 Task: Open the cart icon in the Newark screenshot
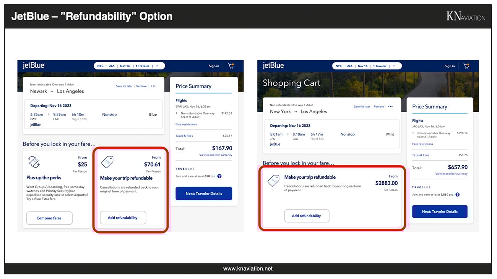tap(231, 66)
